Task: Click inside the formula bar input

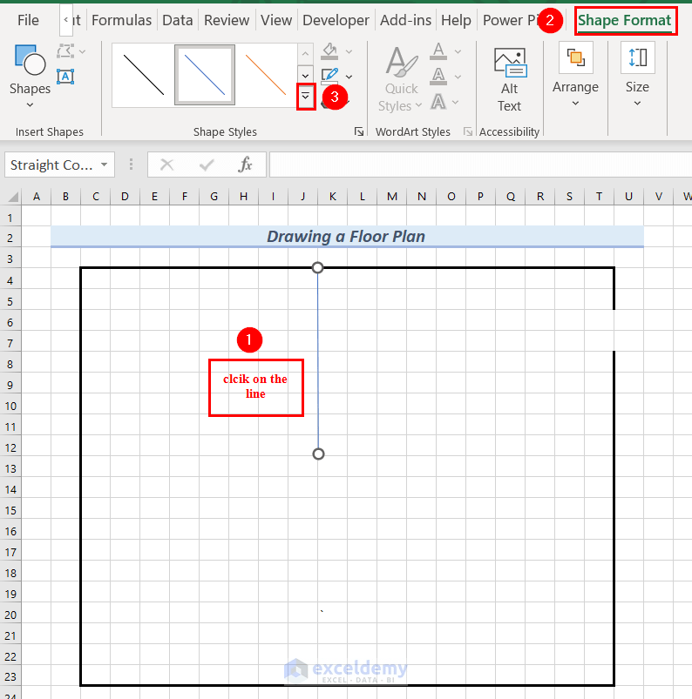Action: pyautogui.click(x=480, y=165)
